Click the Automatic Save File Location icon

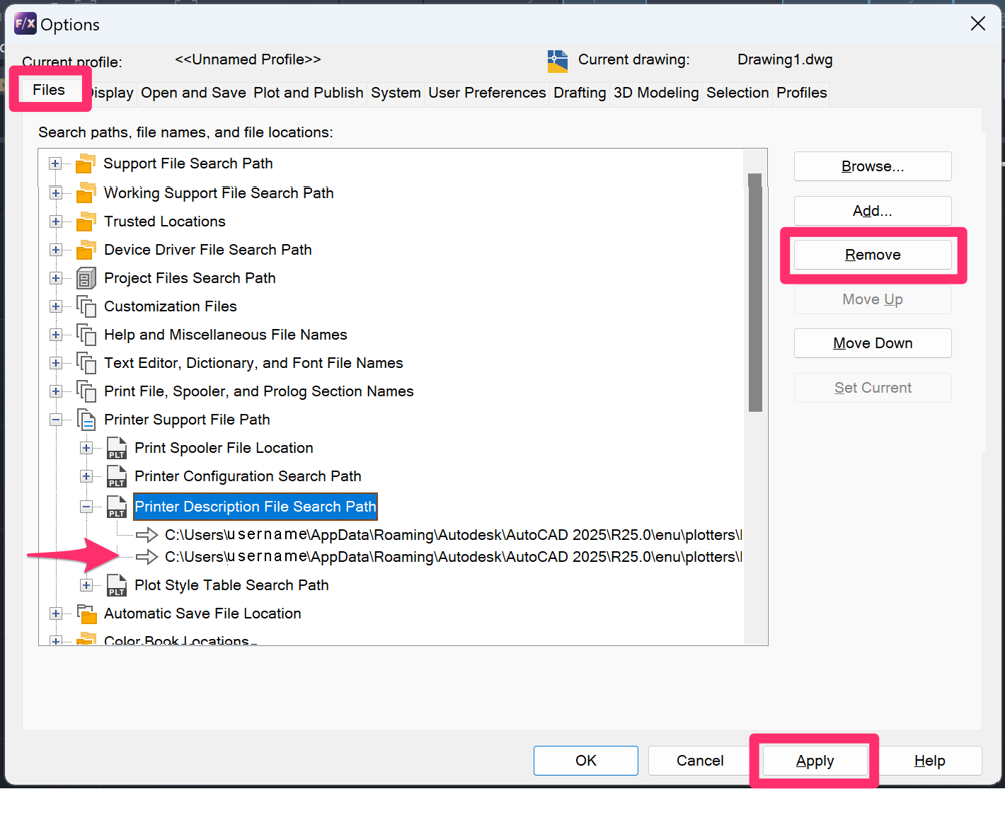click(x=86, y=613)
